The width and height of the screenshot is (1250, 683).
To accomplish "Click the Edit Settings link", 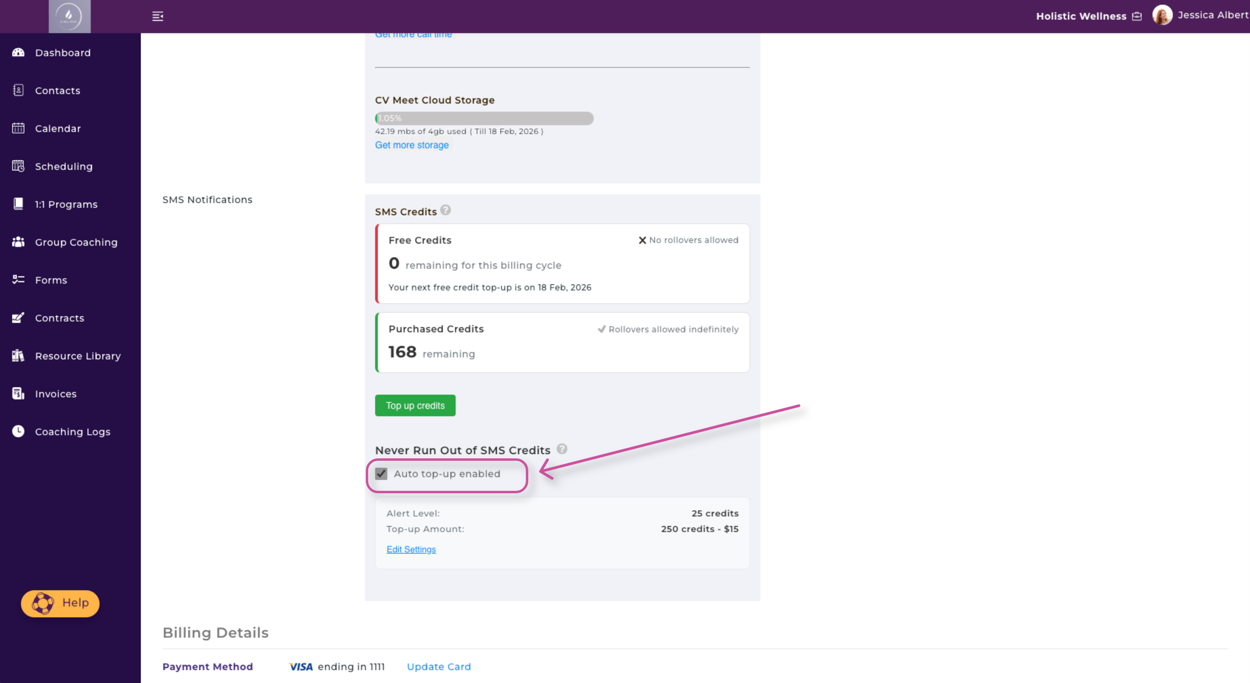I will [x=411, y=549].
